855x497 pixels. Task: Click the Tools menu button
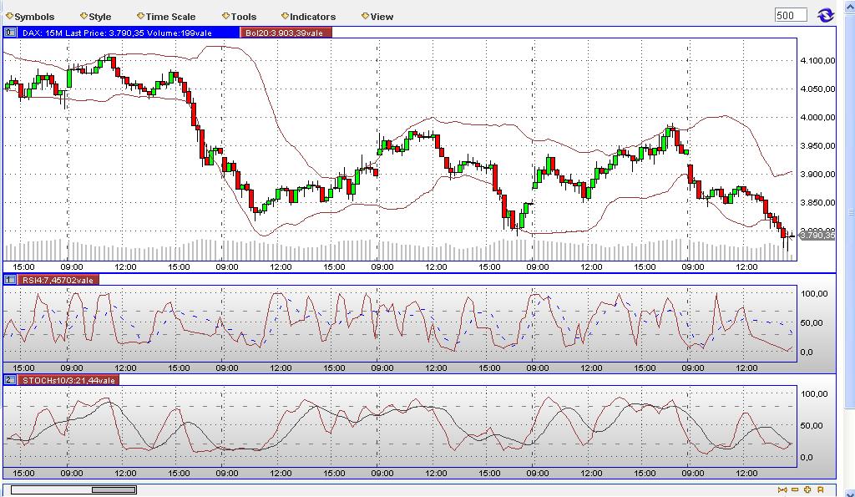pyautogui.click(x=240, y=16)
